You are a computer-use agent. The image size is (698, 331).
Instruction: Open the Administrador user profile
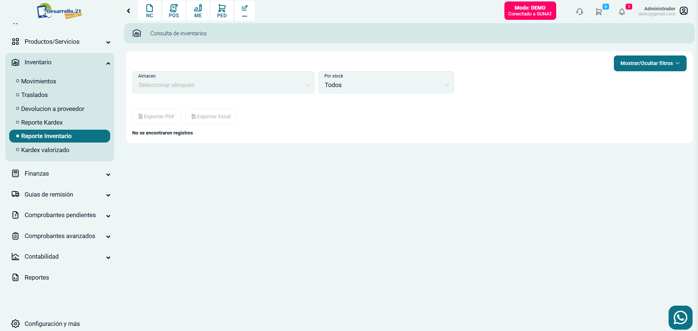tap(683, 11)
